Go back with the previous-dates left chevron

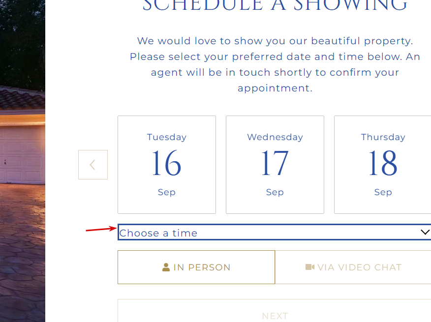pos(93,165)
